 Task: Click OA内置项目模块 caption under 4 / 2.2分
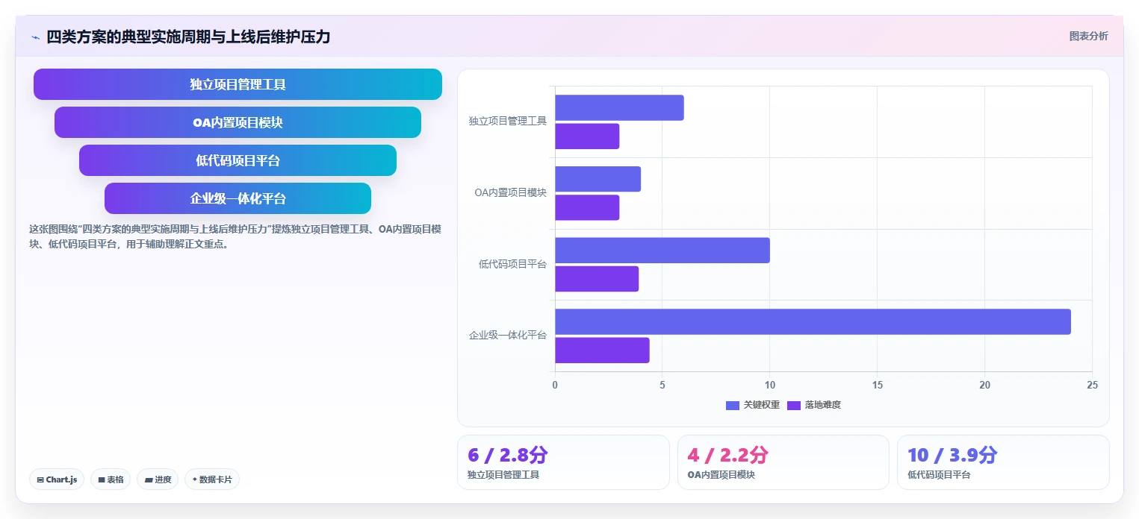721,474
